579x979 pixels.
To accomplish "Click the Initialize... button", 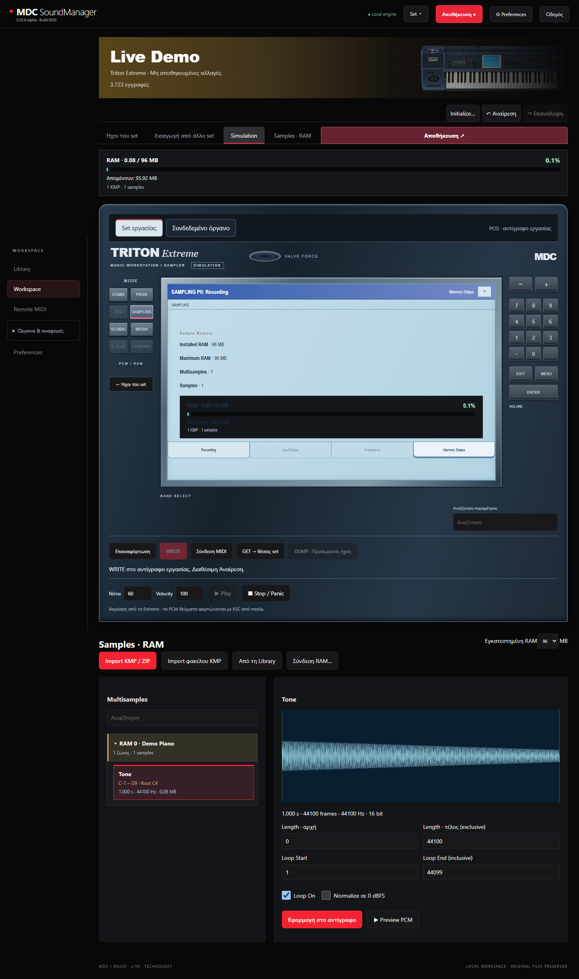I will (463, 114).
